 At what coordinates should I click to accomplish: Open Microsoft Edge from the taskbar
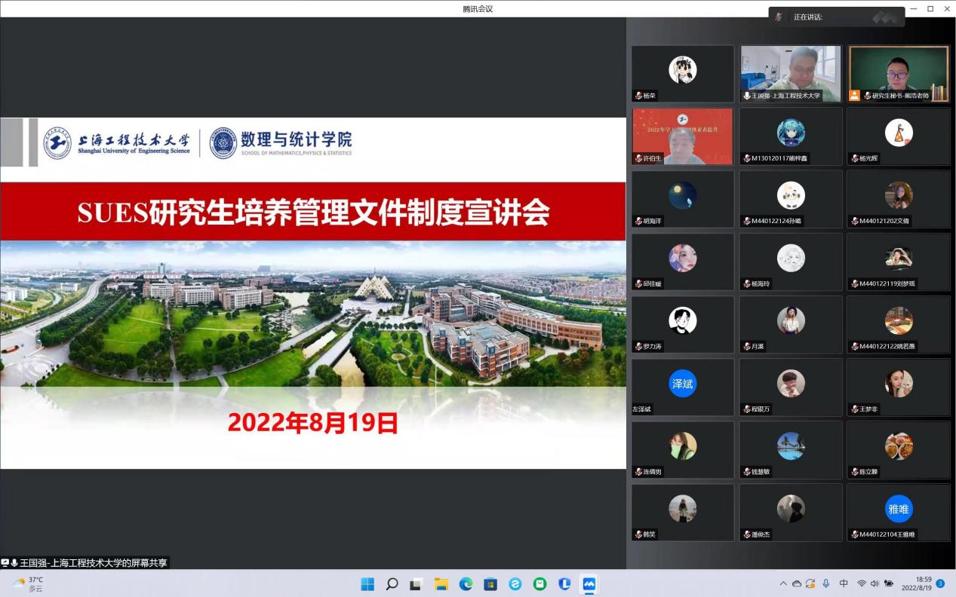pyautogui.click(x=466, y=584)
